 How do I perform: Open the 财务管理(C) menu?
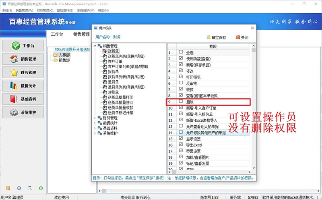(x=45, y=10)
